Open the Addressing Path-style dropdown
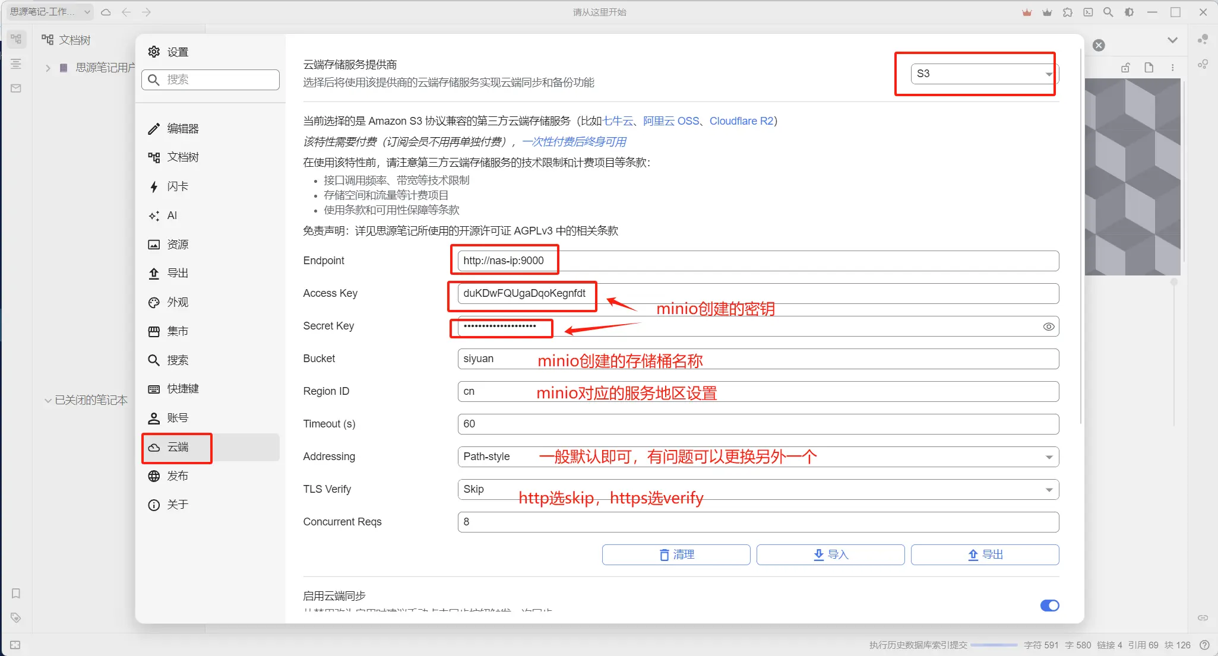This screenshot has height=656, width=1218. click(758, 457)
